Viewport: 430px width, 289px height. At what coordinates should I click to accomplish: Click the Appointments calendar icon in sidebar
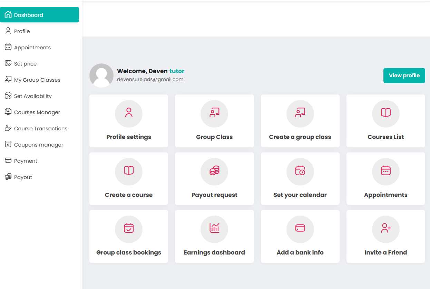[8, 47]
